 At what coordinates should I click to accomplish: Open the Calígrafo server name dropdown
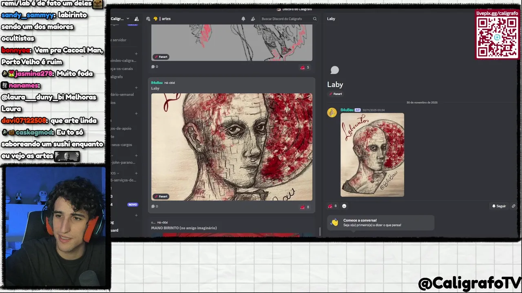120,19
